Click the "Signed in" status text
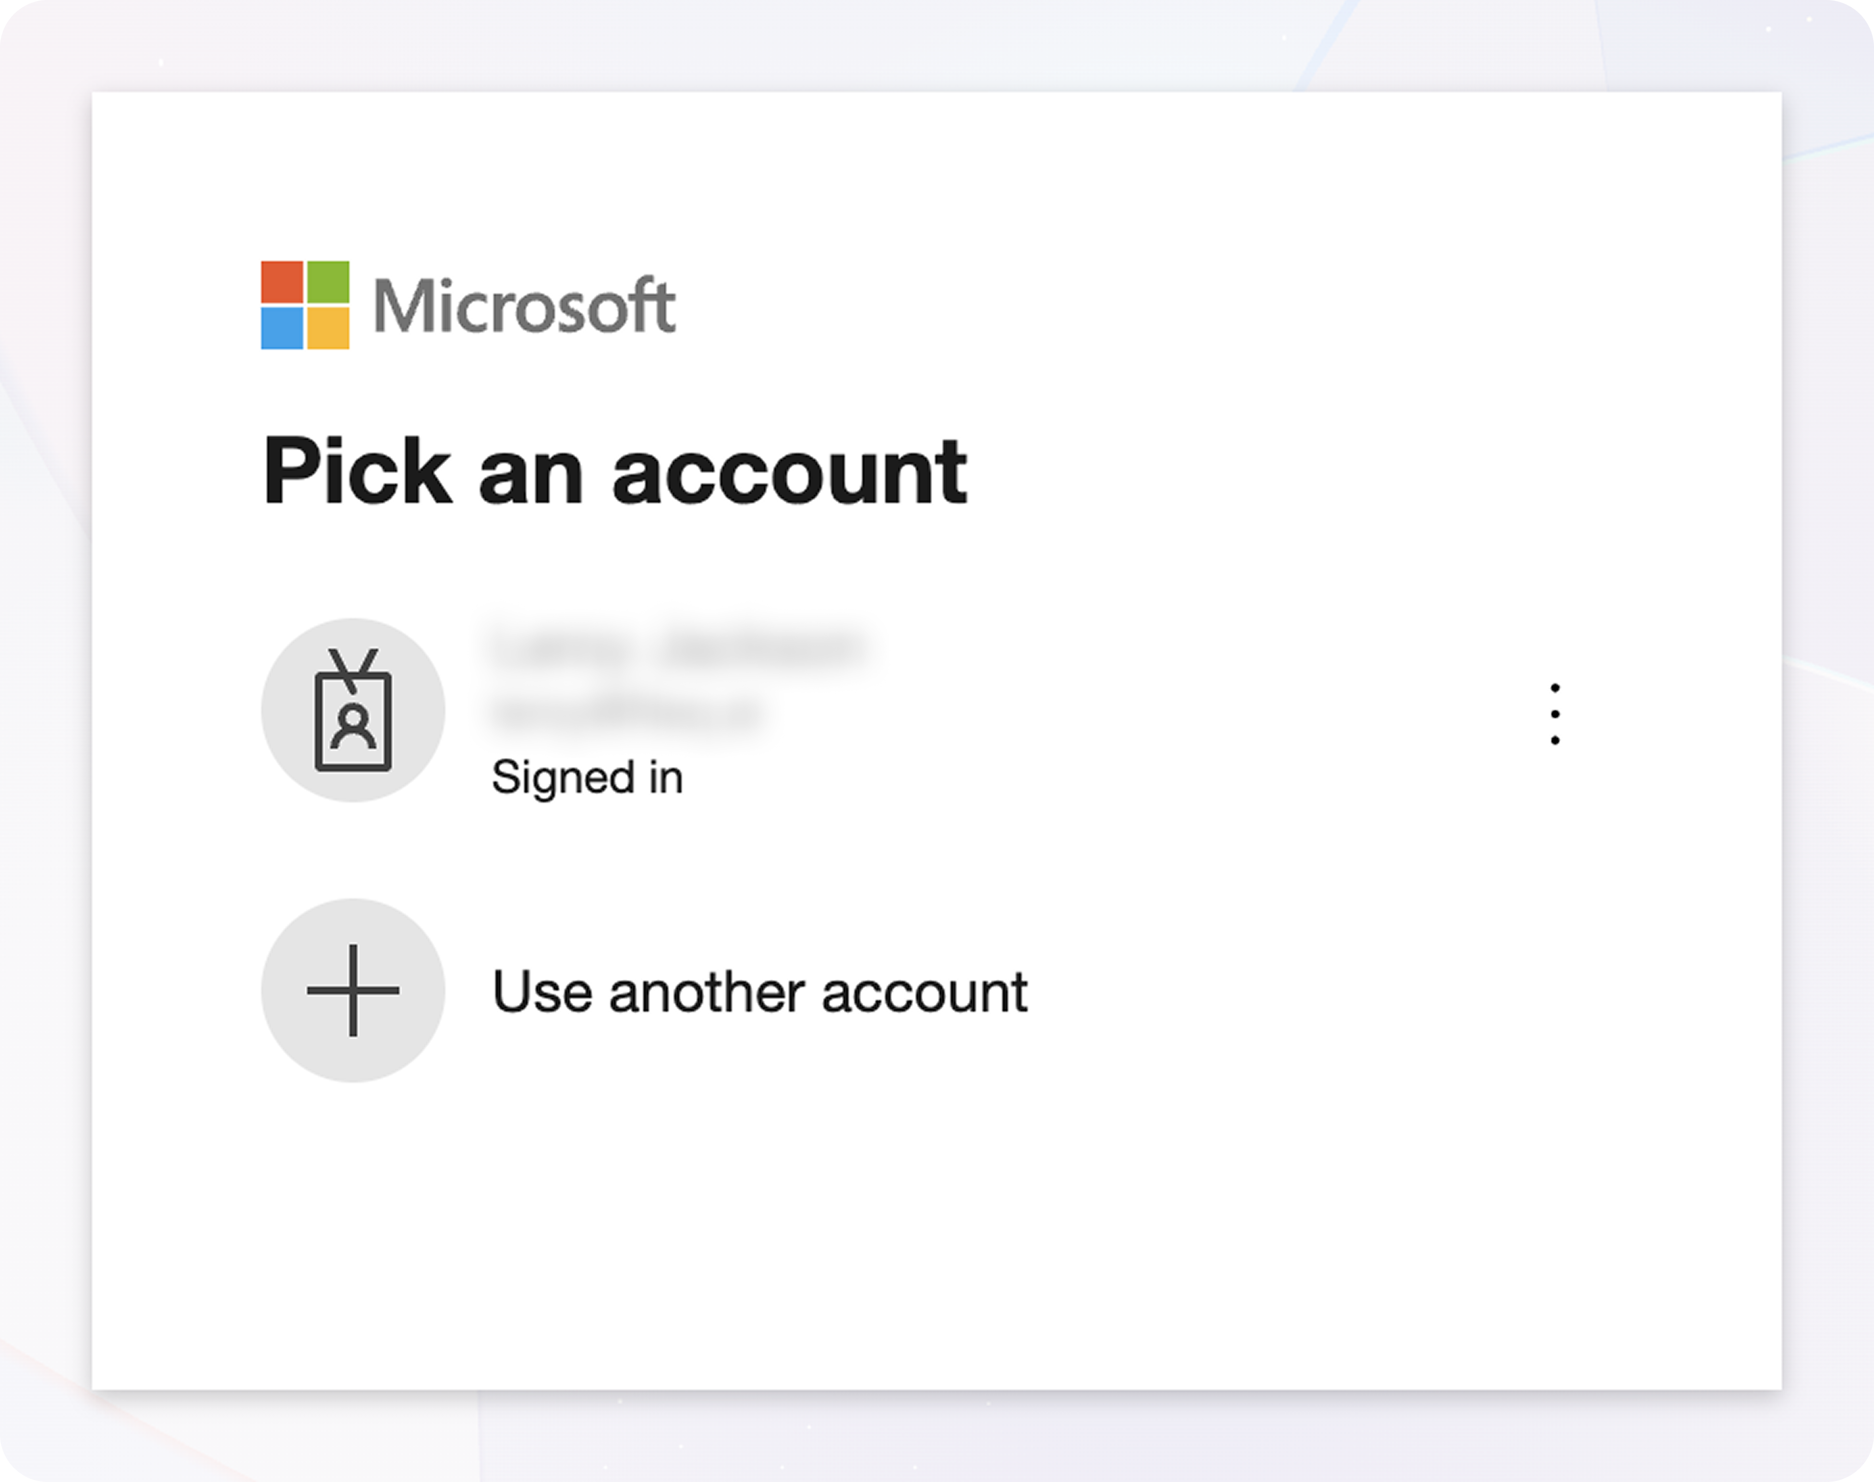The height and width of the screenshot is (1482, 1874). pos(587,777)
